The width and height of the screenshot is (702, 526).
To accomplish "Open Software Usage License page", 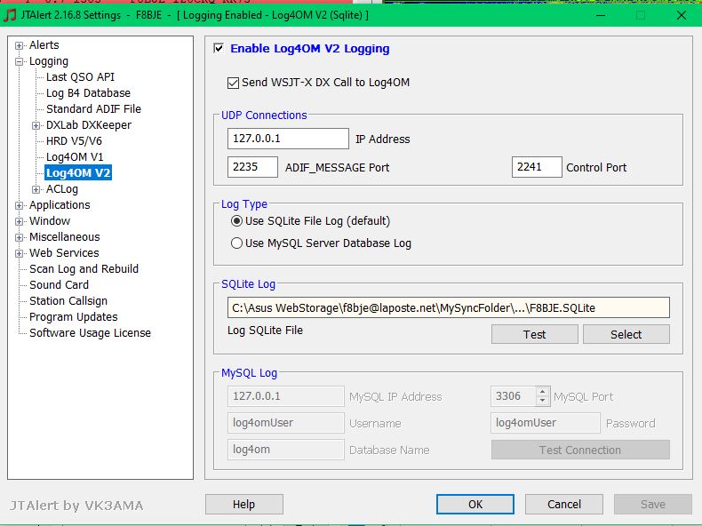I will (x=90, y=333).
